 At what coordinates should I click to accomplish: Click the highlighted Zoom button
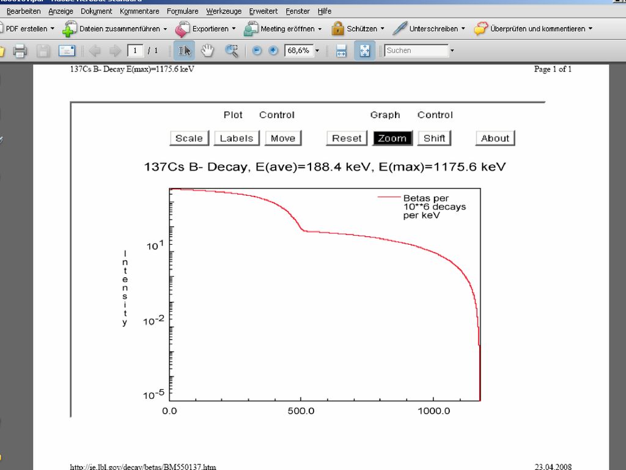392,138
